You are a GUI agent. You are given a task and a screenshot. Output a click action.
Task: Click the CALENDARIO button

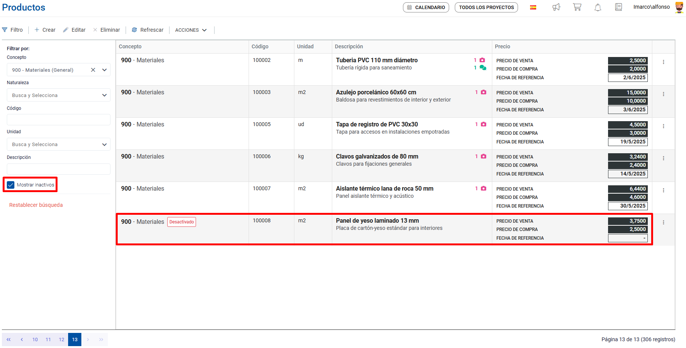click(x=426, y=7)
